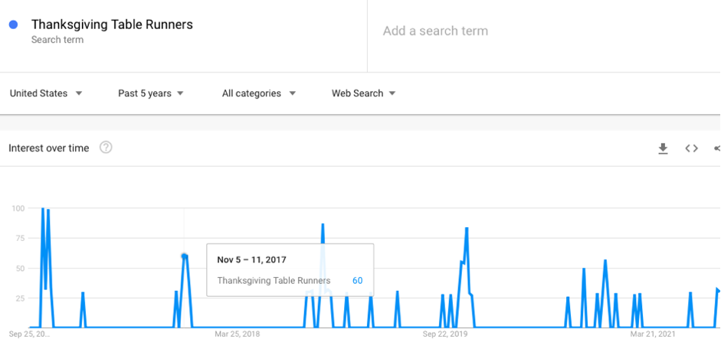Open the Past 5 years time range dropdown
The image size is (721, 342).
[x=151, y=93]
